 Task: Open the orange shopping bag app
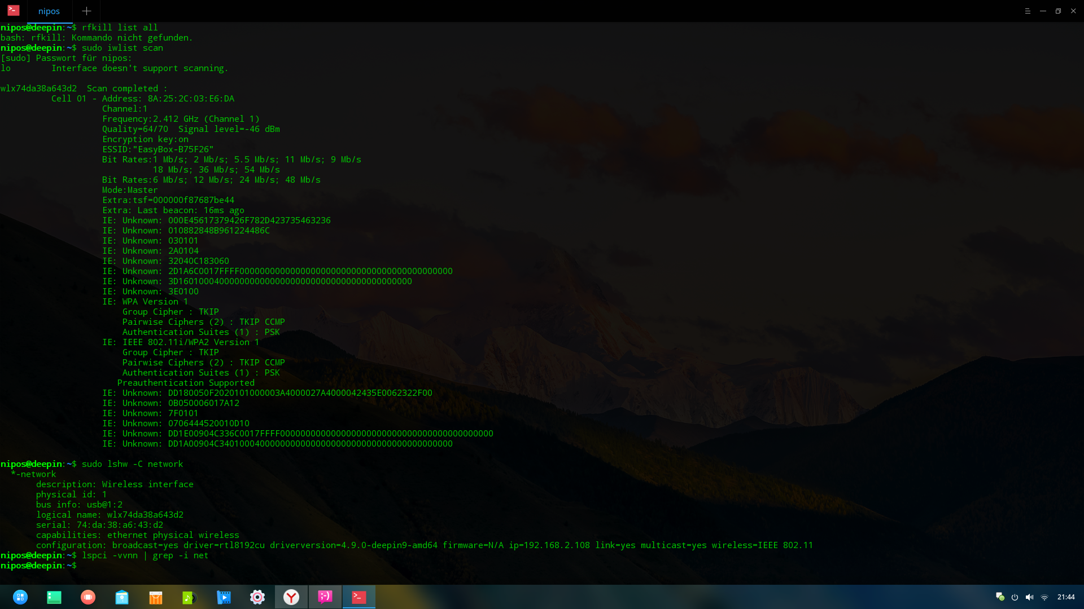[x=156, y=597]
